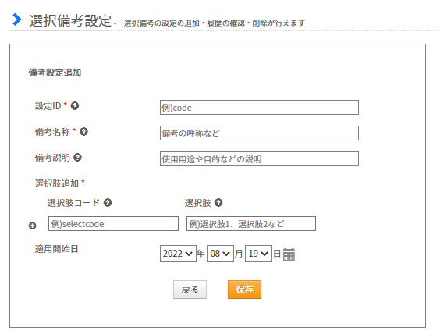Open the year dropdown showing 2022
Screen dimensions: 440x334
[178, 254]
